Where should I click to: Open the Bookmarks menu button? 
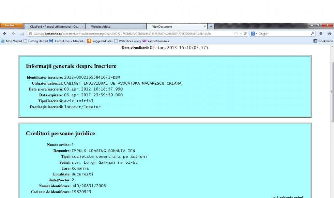pos(323,41)
